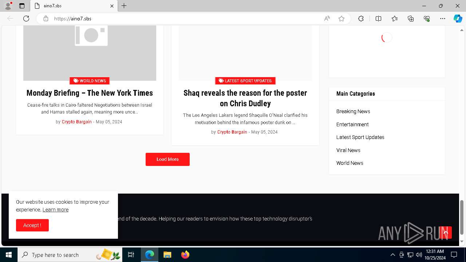Open Browser essentials heart icon
This screenshot has height=262, width=466.
[x=427, y=19]
